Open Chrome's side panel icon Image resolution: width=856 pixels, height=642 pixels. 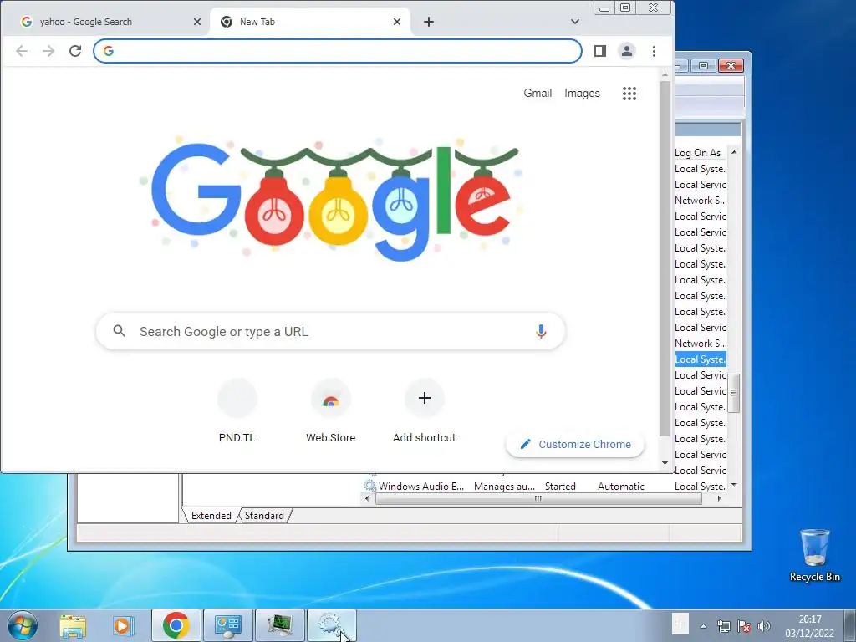(x=600, y=51)
